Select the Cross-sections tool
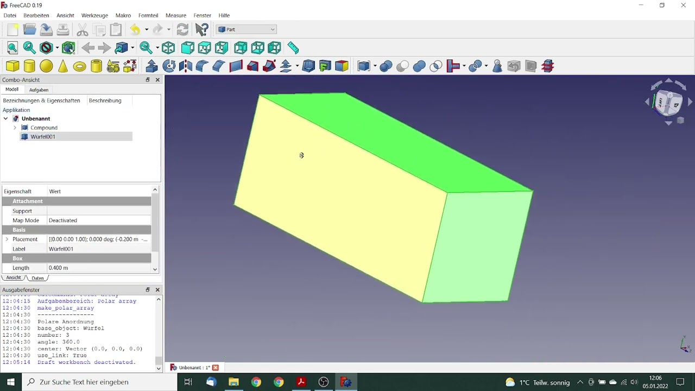Viewport: 695px width, 391px height. tap(548, 66)
